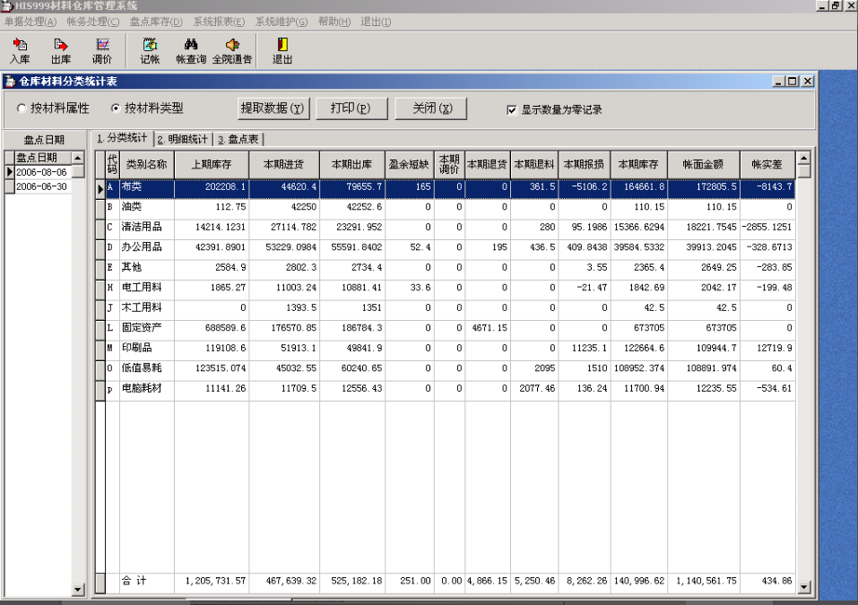Image resolution: width=858 pixels, height=605 pixels.
Task: Open the 单据处理(A) menu
Action: [30, 22]
